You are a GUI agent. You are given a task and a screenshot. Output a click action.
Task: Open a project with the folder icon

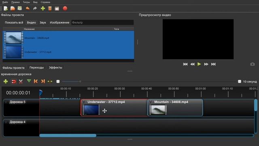(x=13, y=9)
